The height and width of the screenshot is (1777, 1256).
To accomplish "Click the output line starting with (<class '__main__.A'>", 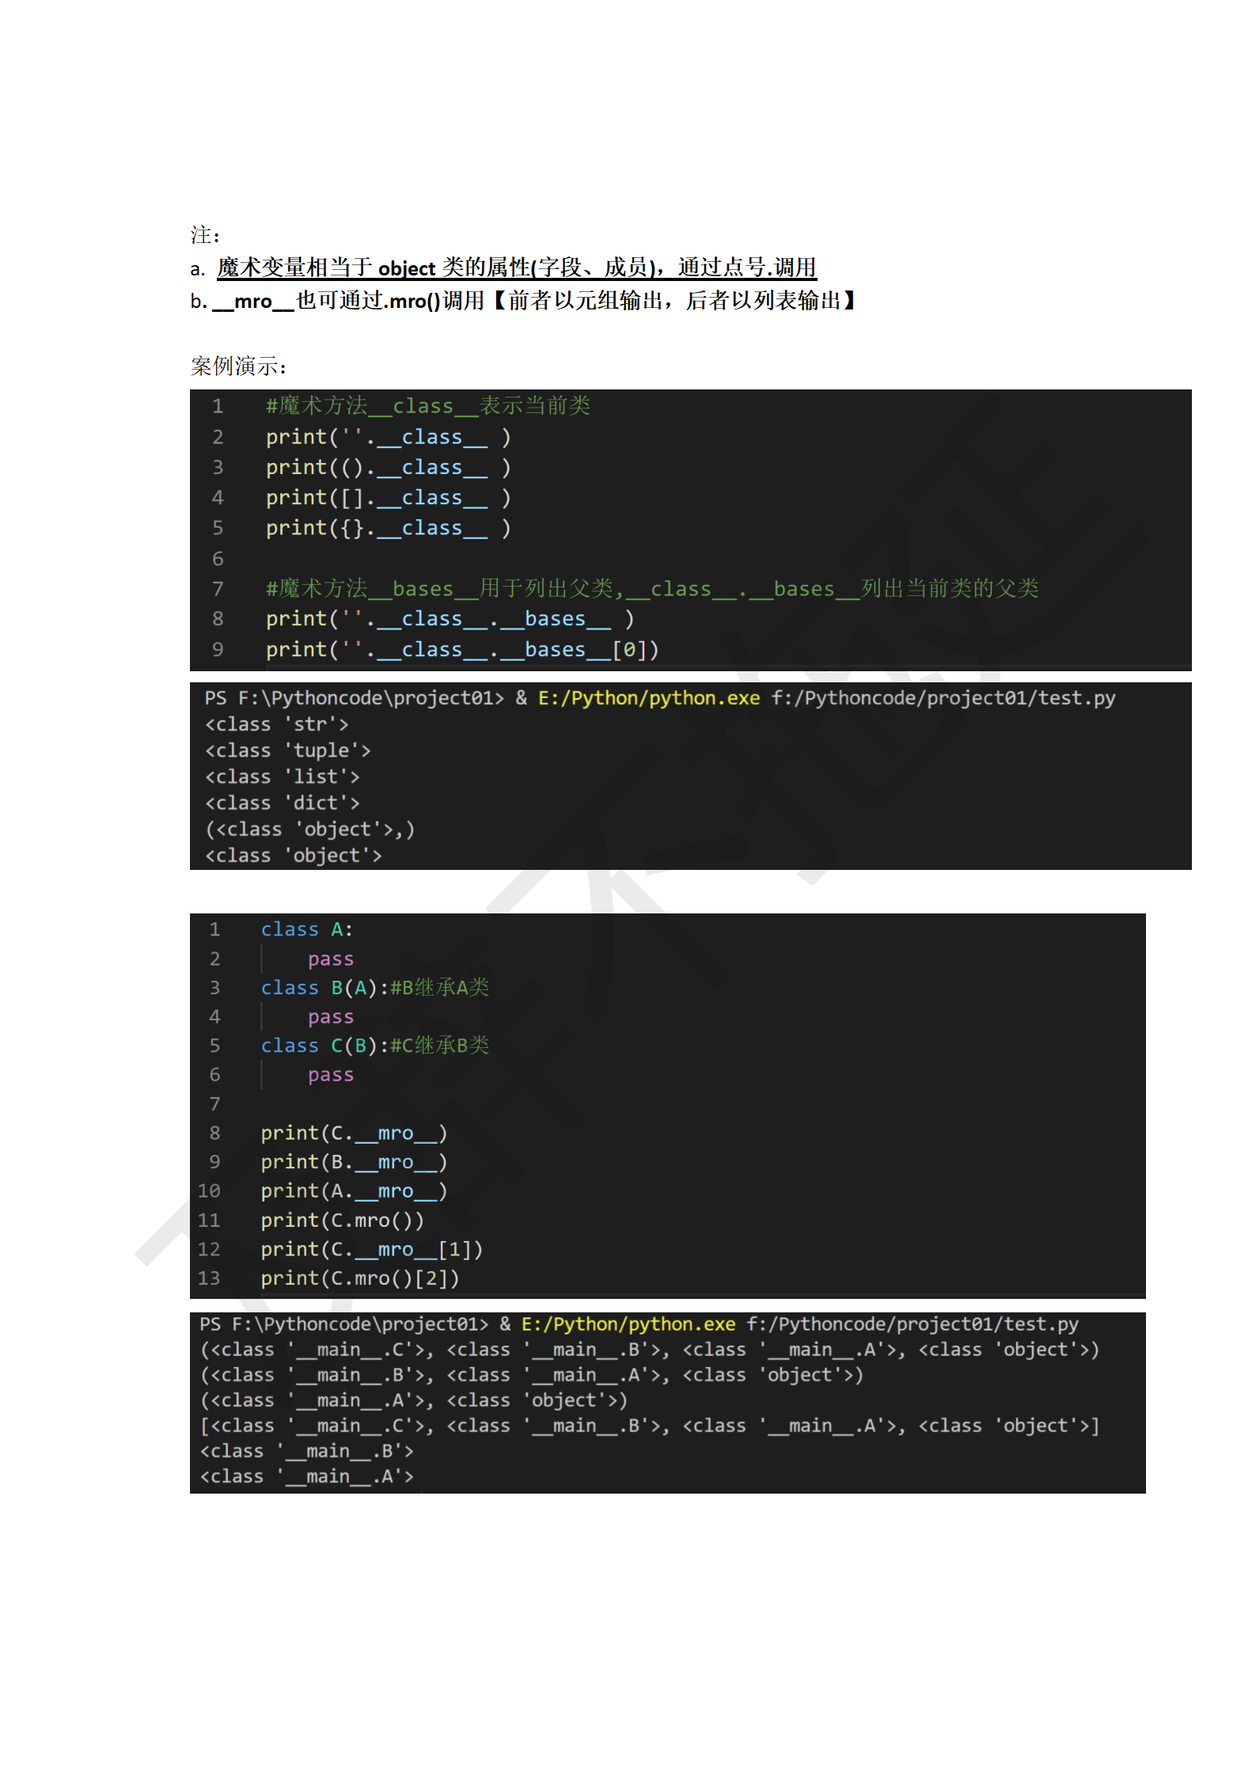I will coord(413,1400).
